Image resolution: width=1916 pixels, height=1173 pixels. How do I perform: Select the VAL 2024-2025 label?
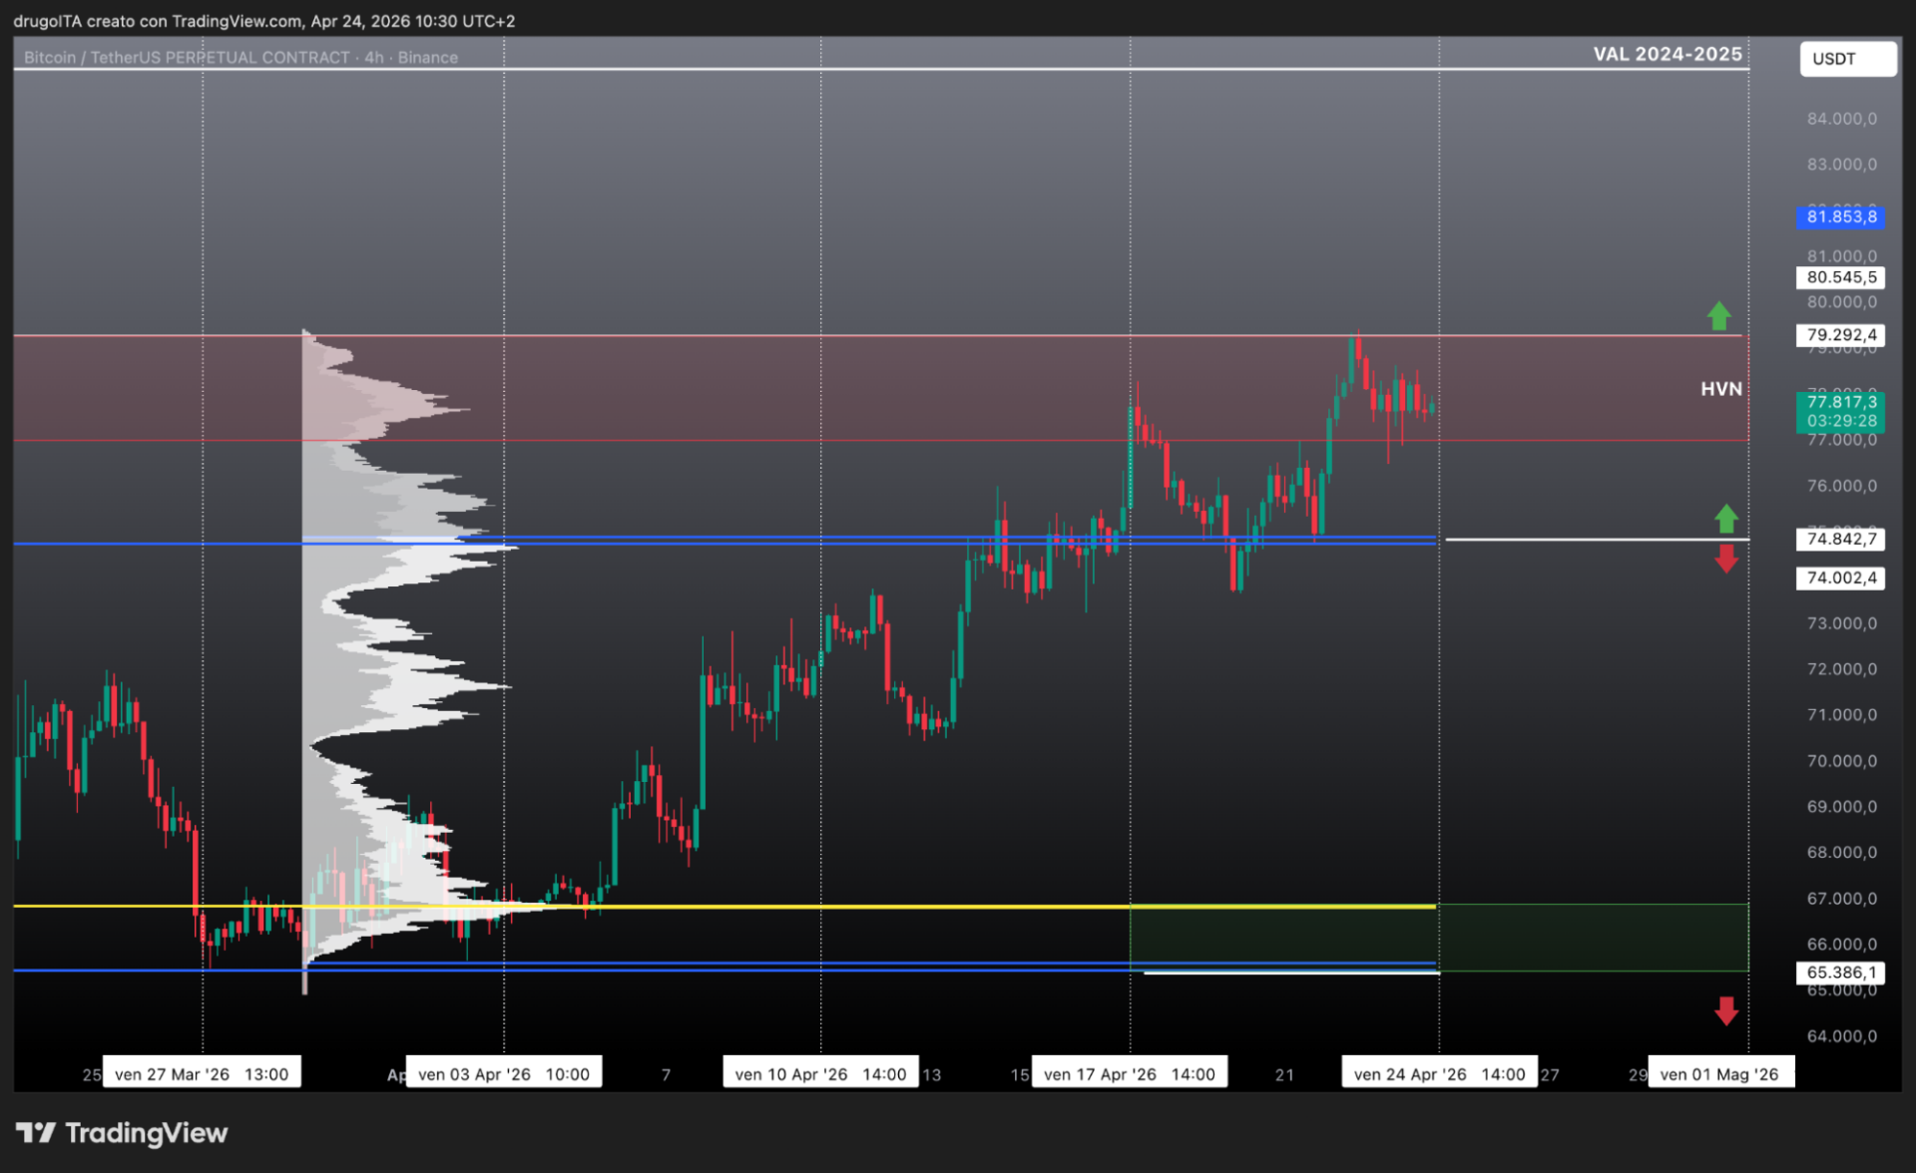pos(1668,54)
